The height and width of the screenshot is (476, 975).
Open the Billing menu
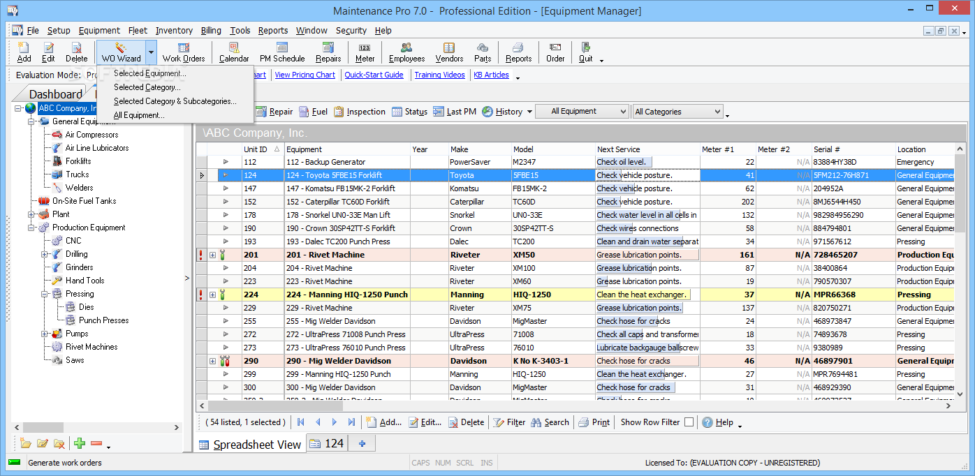211,31
